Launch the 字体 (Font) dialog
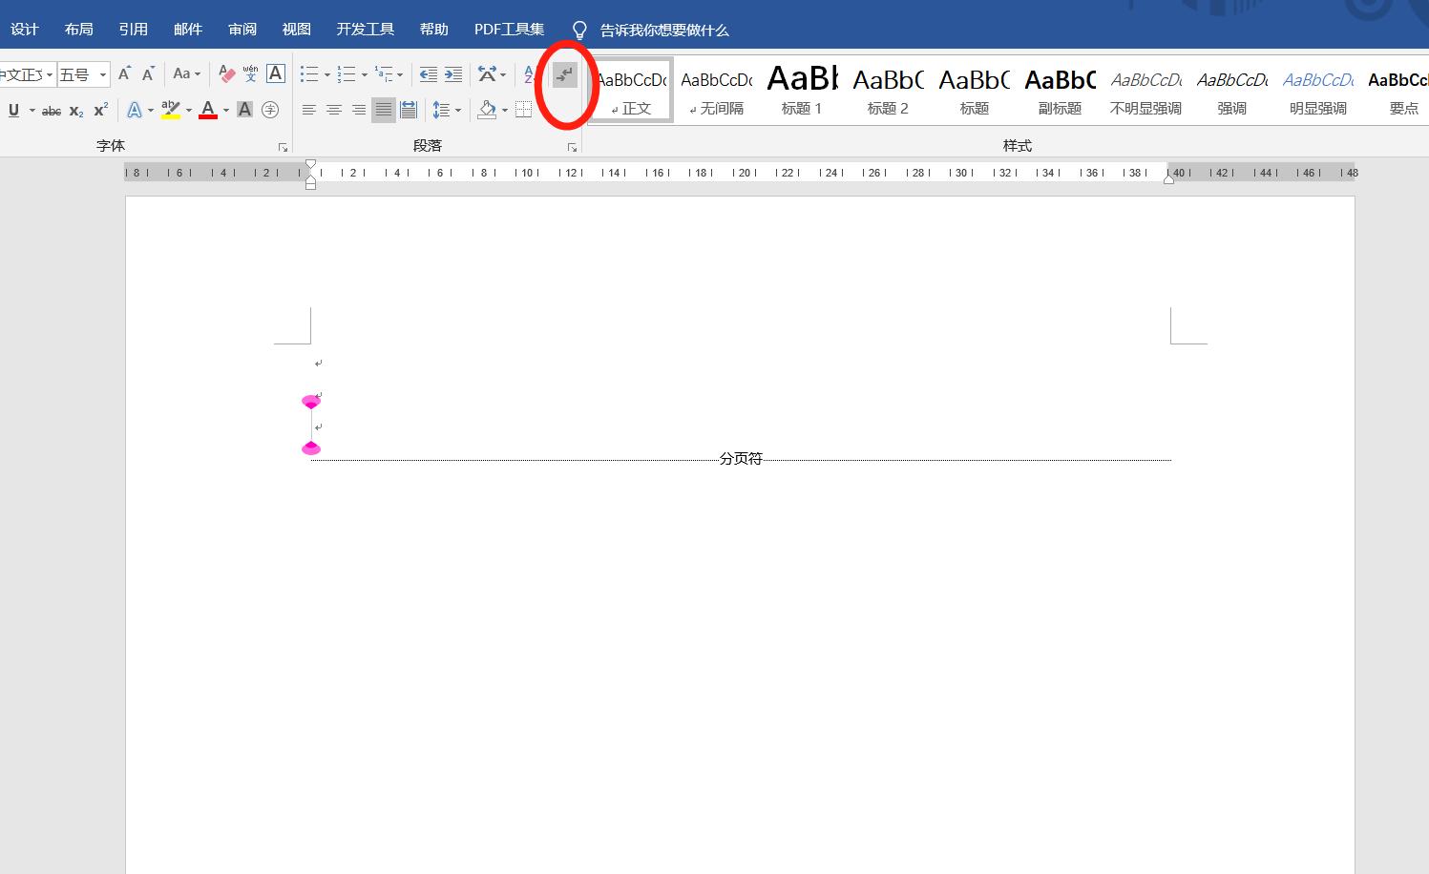Viewport: 1429px width, 874px height. 283,147
